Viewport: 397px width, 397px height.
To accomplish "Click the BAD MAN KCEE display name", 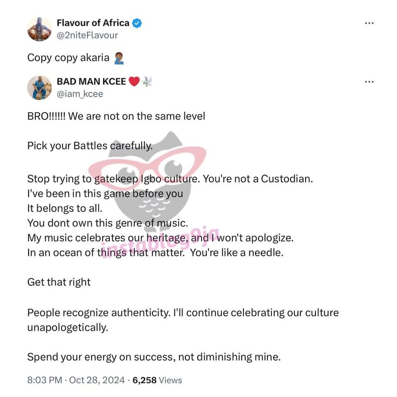I will [91, 81].
